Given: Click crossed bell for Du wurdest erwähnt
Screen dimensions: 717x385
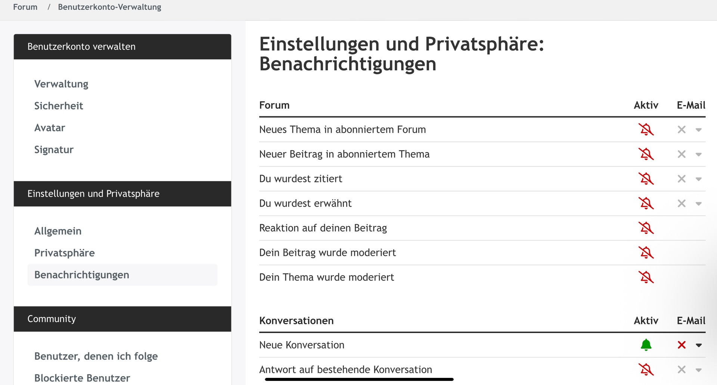Looking at the screenshot, I should pyautogui.click(x=646, y=203).
